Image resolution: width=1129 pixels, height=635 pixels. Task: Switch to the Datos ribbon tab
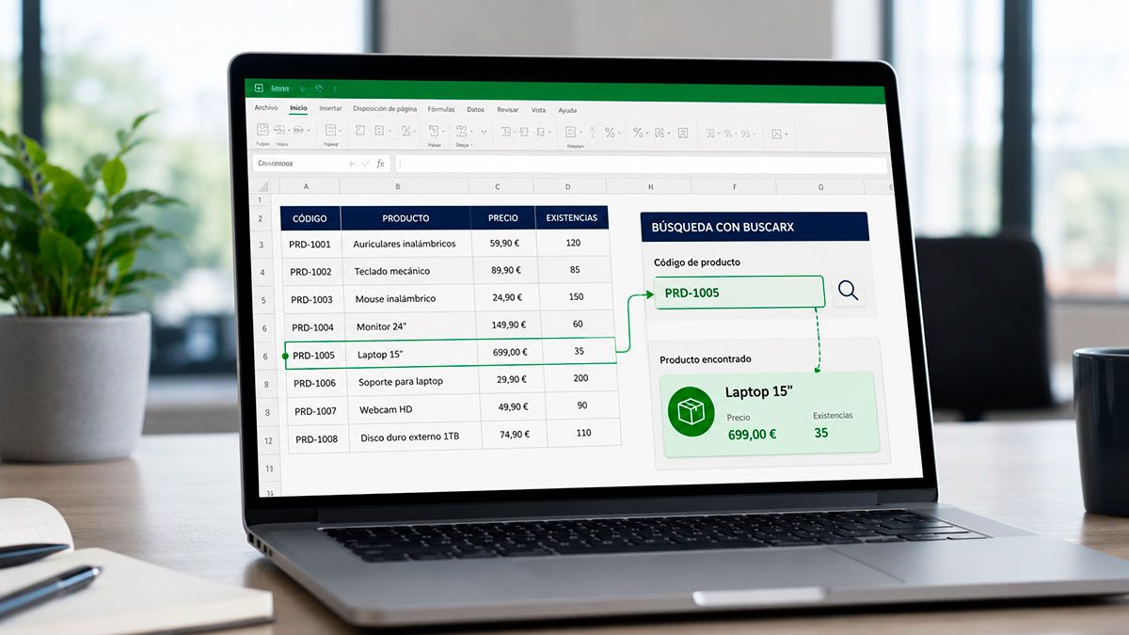tap(476, 109)
